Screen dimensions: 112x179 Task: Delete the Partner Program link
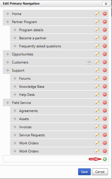point(105,22)
